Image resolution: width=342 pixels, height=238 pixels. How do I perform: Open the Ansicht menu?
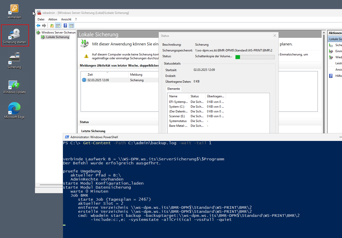point(66,19)
